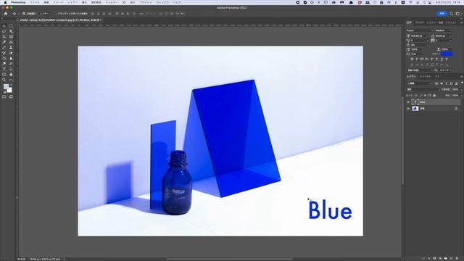Select the Object Selection tool

[11, 31]
